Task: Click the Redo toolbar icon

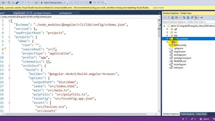Action: [29, 3]
